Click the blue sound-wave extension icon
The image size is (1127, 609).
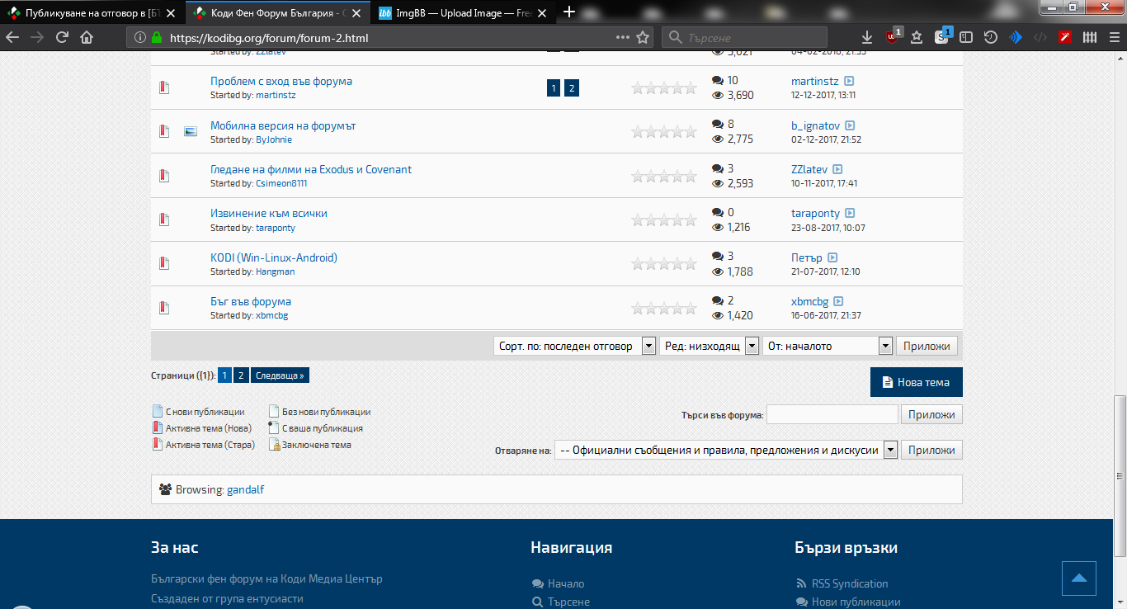click(x=1016, y=37)
